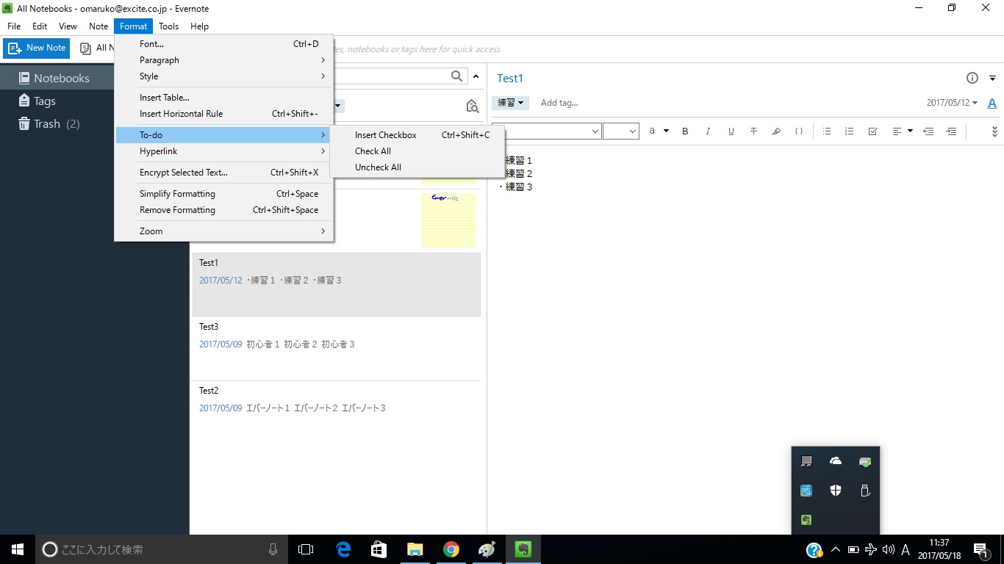Image resolution: width=1004 pixels, height=564 pixels.
Task: Select Insert Table... menu entry
Action: (224, 98)
